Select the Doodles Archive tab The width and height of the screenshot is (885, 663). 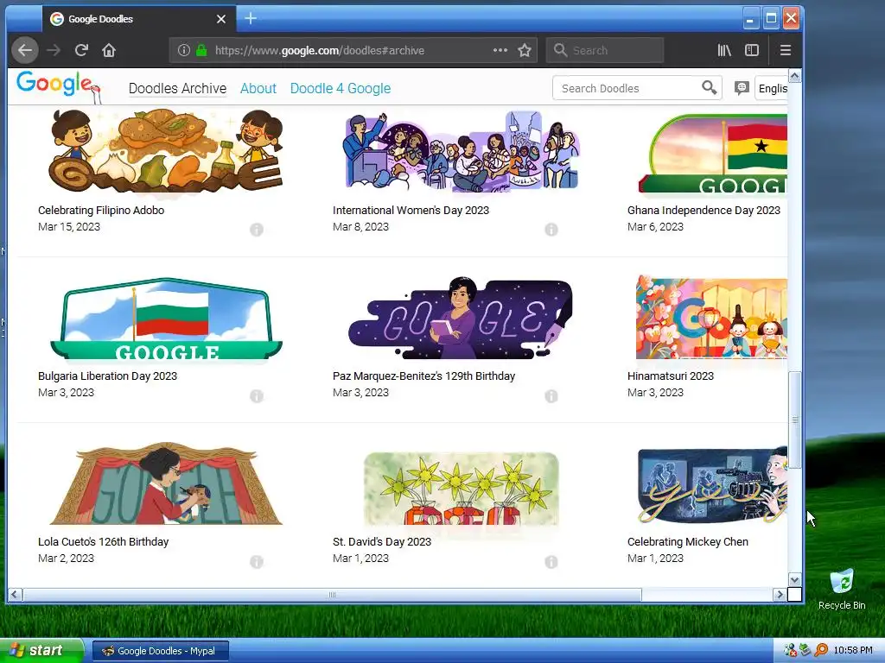tap(177, 89)
